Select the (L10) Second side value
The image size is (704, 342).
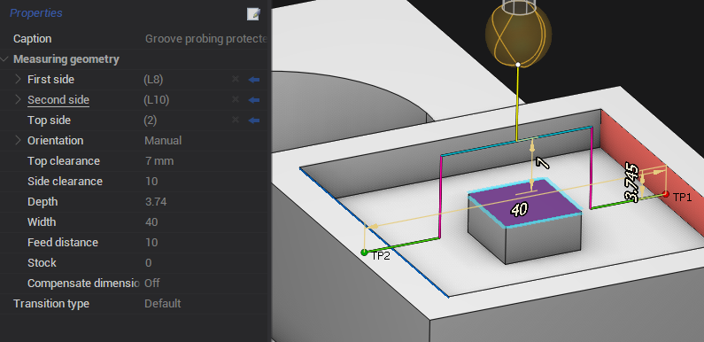(x=156, y=100)
